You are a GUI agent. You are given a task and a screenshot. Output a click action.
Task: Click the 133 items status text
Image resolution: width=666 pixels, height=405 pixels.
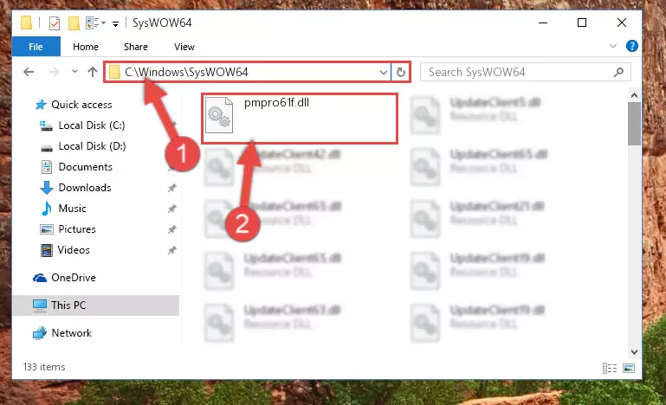[44, 367]
